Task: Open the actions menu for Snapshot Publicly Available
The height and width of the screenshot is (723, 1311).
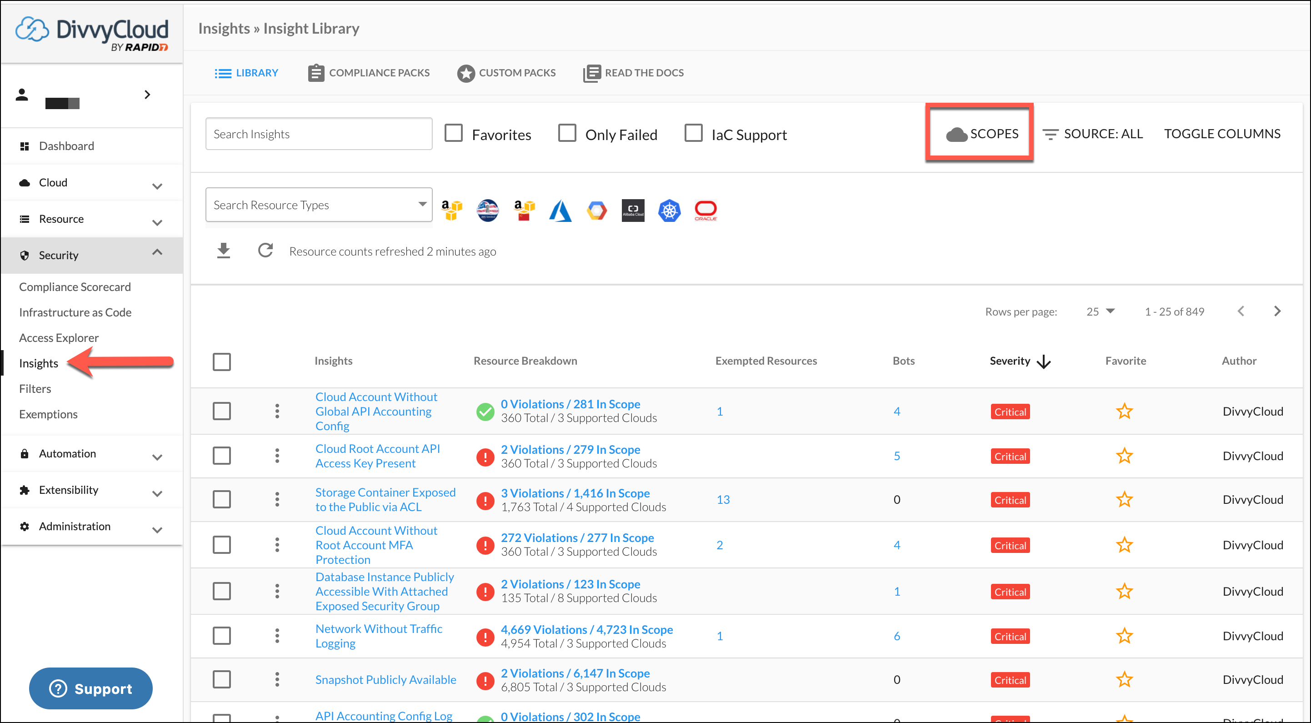Action: coord(277,680)
